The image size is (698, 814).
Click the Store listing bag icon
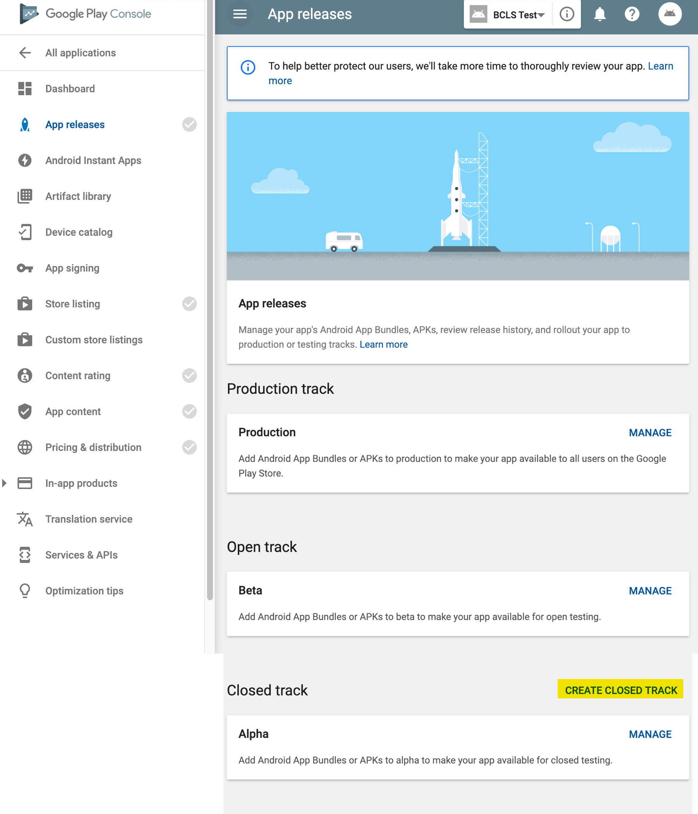click(25, 304)
